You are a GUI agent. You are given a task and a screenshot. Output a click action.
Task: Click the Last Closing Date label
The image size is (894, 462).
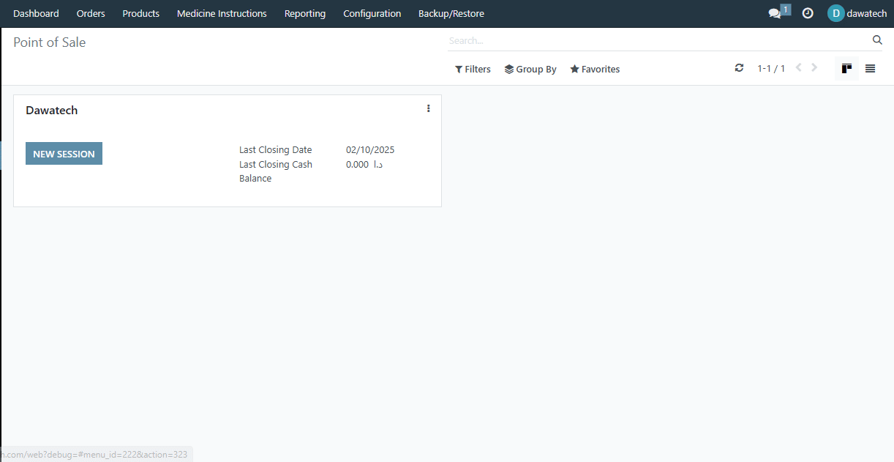(x=275, y=150)
